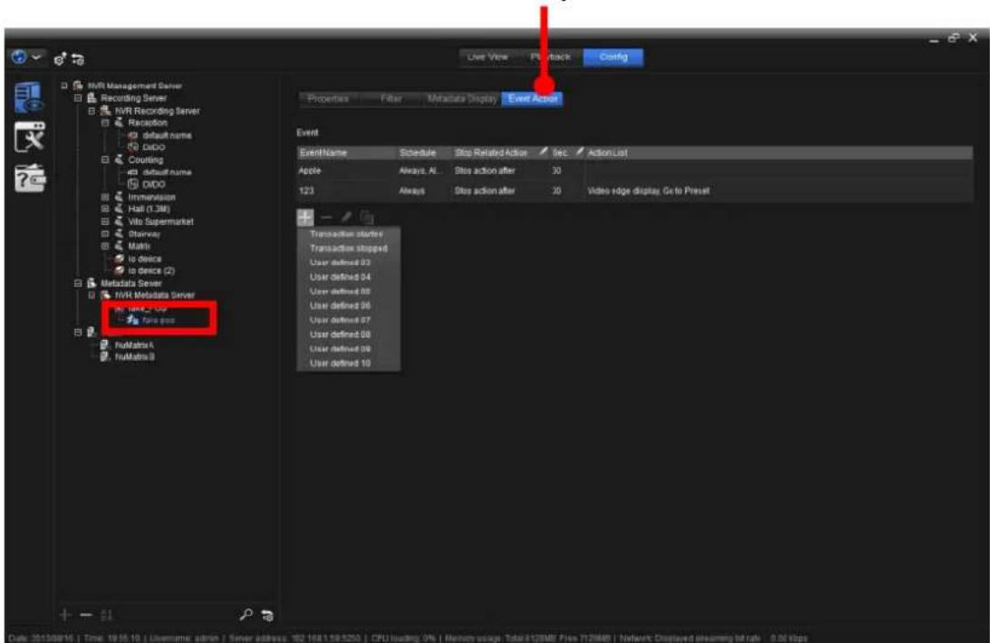Collapse the NVR Recording Server node
The height and width of the screenshot is (643, 990).
point(92,111)
